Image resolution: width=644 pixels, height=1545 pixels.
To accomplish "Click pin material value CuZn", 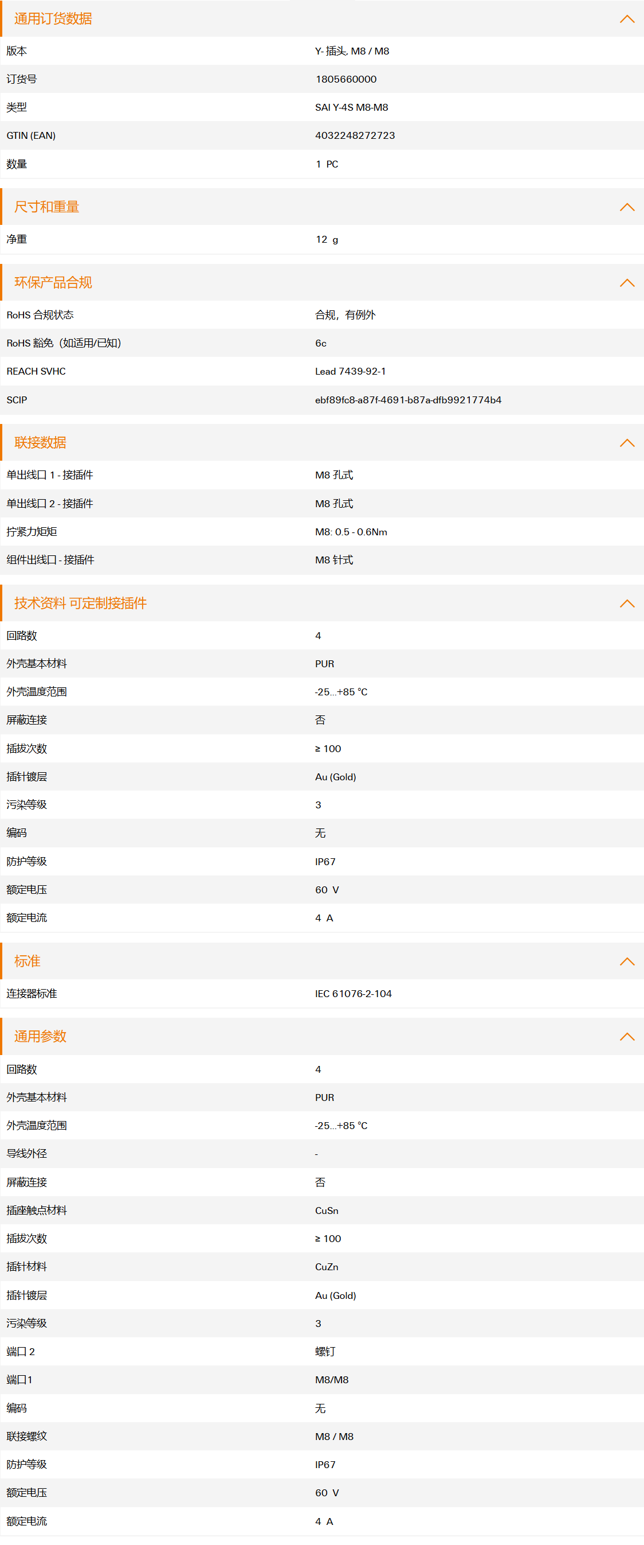I will tap(327, 1267).
